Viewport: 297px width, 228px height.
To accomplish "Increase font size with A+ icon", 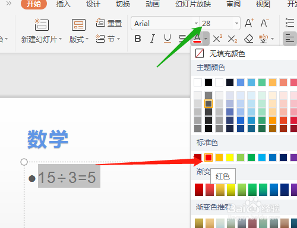I will [x=249, y=23].
